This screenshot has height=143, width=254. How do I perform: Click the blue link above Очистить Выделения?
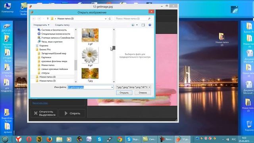40,103
